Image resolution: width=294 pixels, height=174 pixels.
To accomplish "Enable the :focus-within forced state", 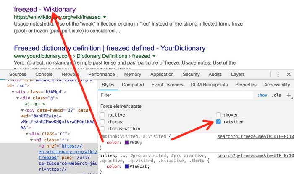I will 102,129.
